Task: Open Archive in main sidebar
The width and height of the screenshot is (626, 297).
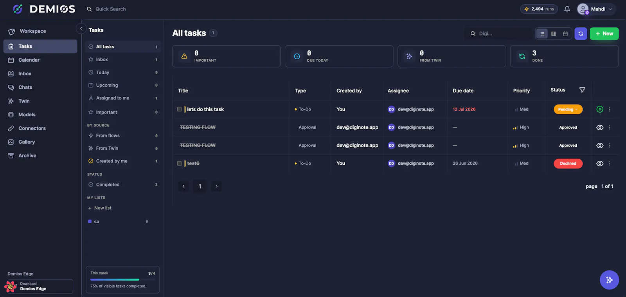Action: click(x=40, y=156)
